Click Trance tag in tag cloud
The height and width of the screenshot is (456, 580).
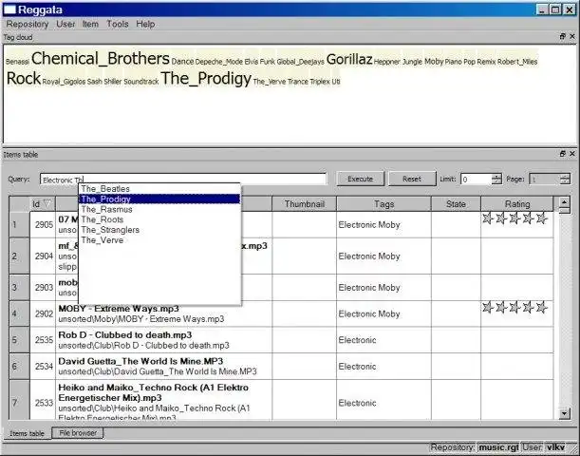(298, 82)
